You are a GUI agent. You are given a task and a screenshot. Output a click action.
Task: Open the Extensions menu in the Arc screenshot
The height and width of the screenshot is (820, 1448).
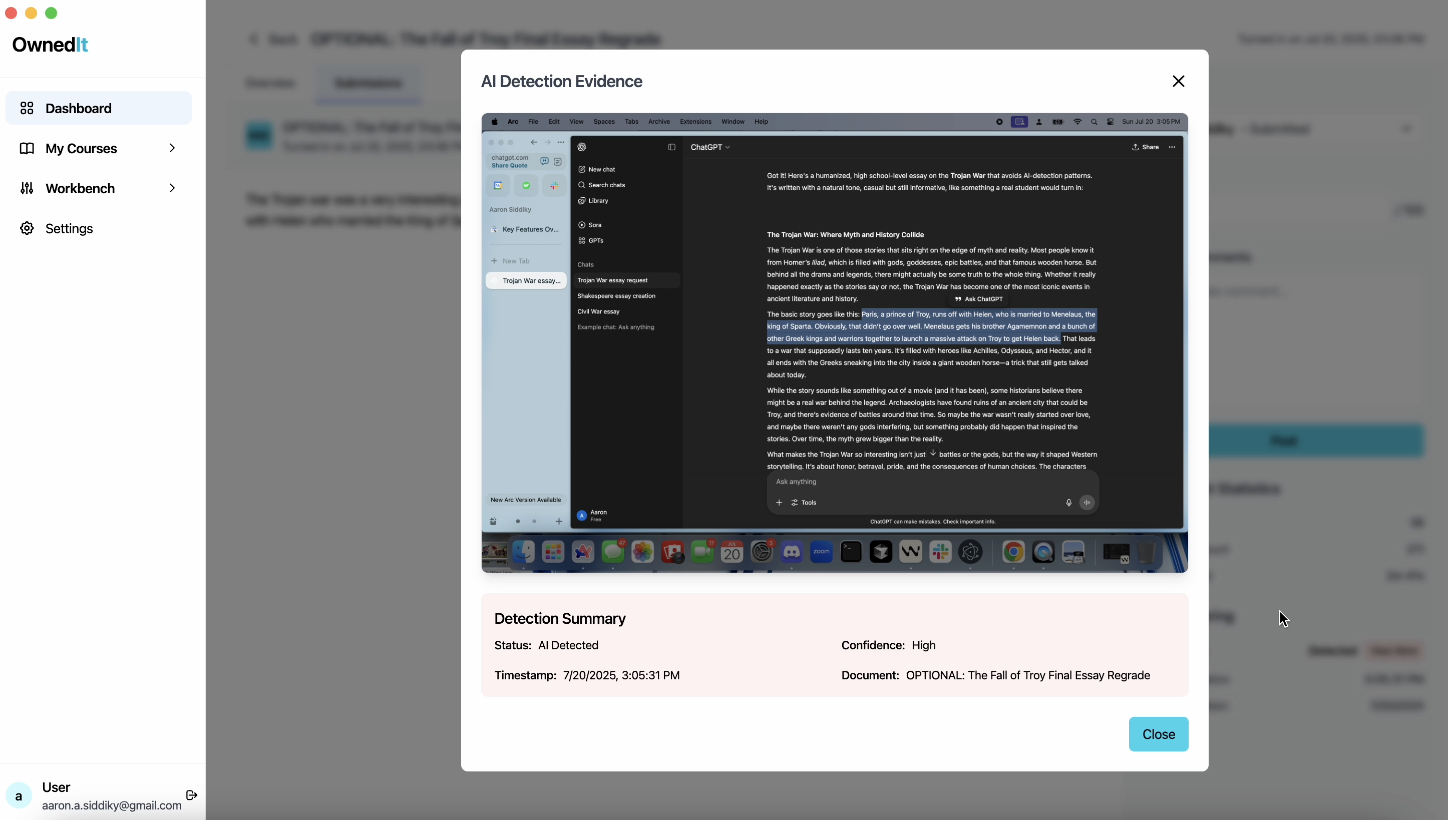(x=695, y=122)
